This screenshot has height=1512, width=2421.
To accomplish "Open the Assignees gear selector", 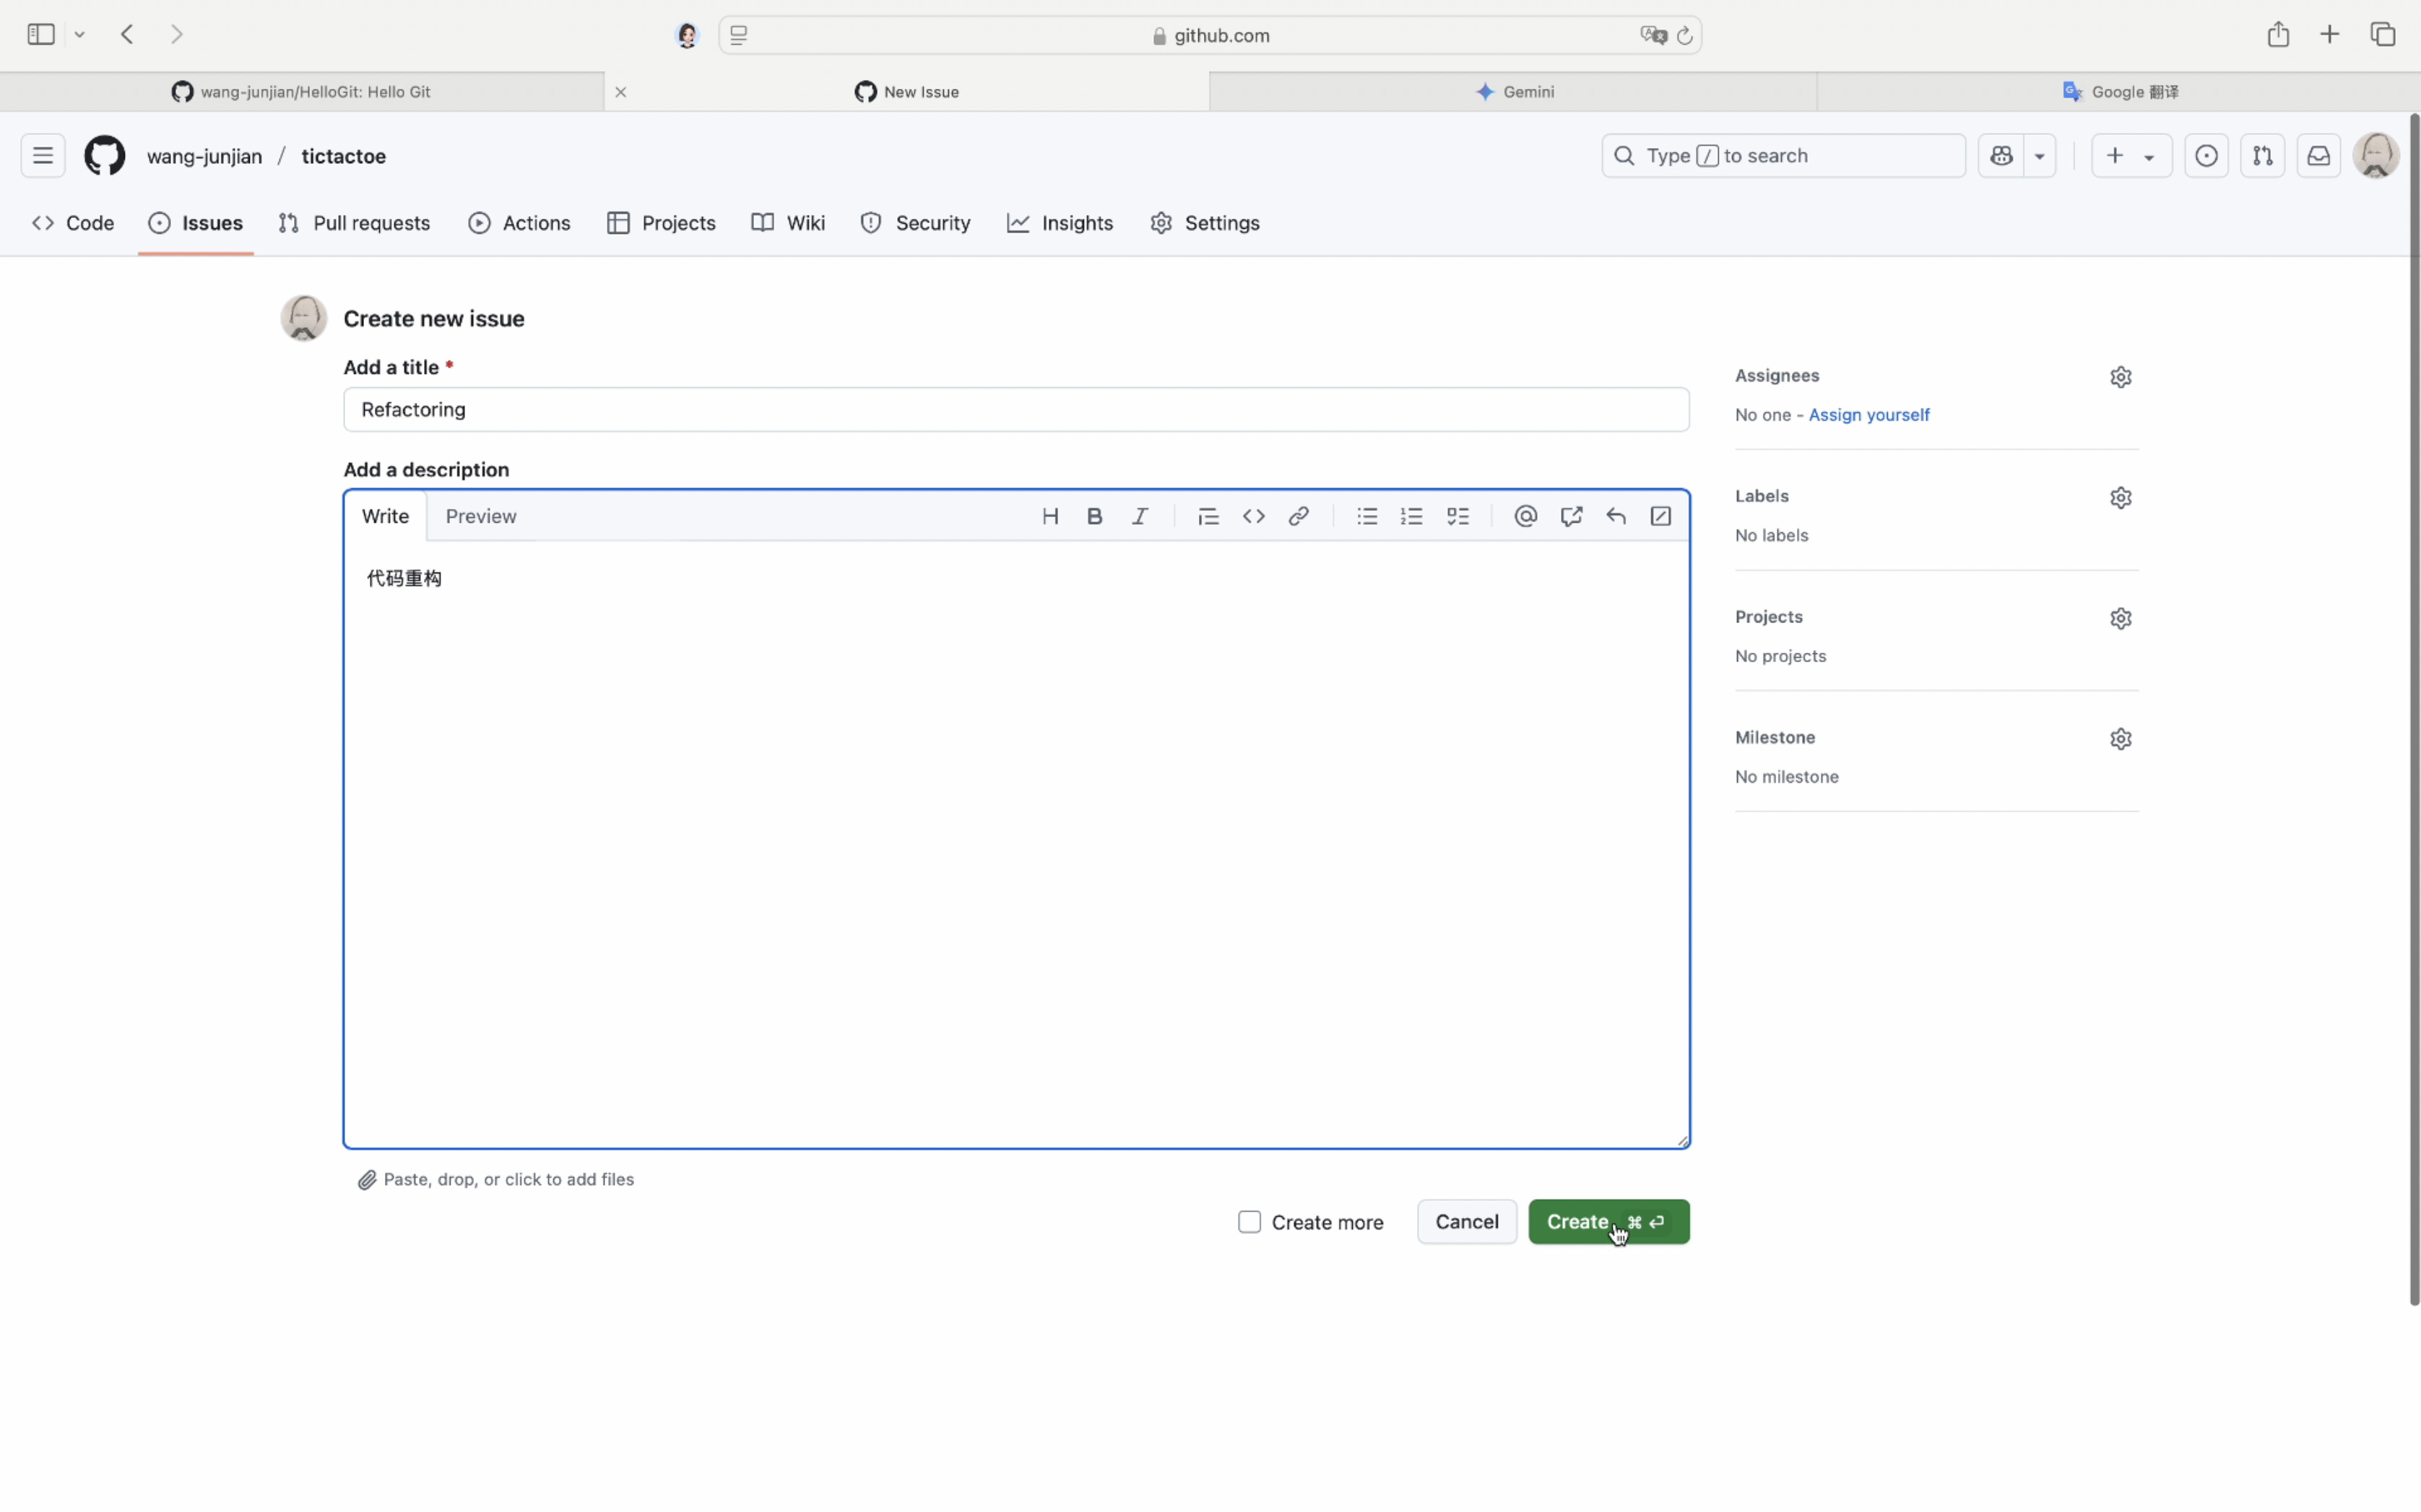I will click(x=2120, y=377).
